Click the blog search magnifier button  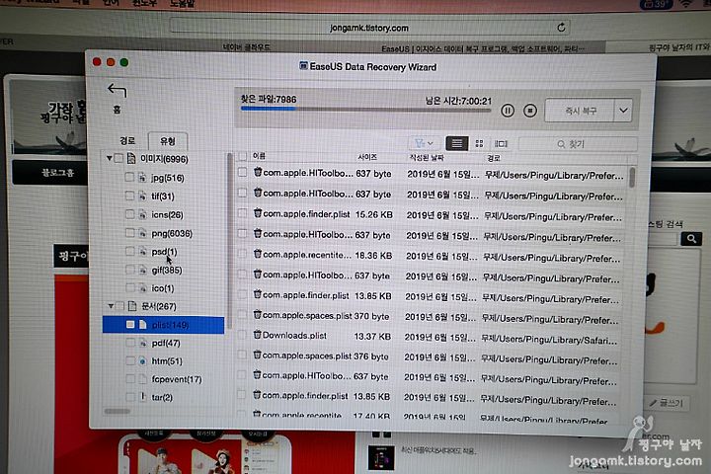691,239
